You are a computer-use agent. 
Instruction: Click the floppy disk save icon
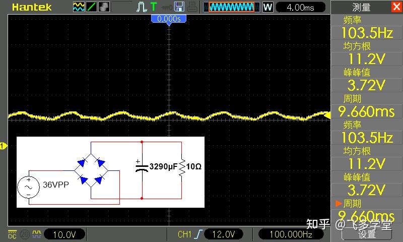point(179,7)
